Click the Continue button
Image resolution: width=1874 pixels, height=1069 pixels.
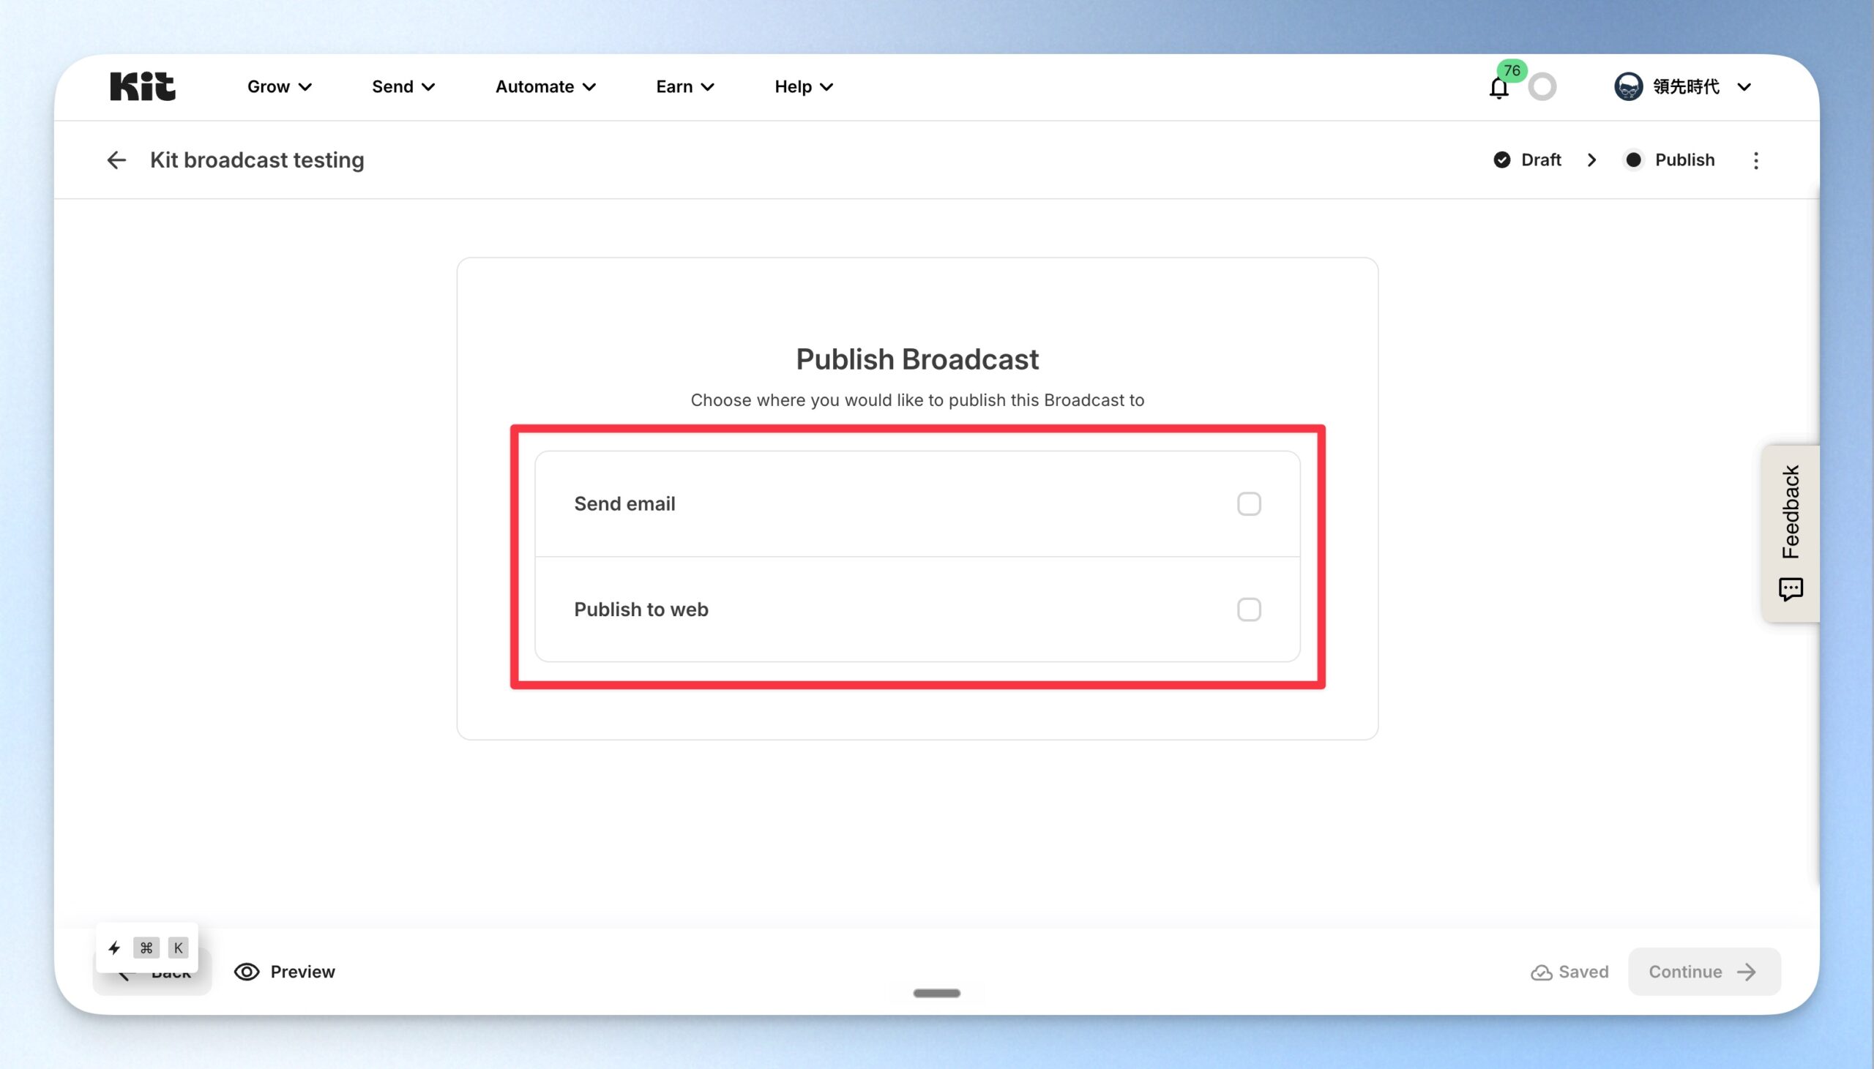click(x=1703, y=972)
